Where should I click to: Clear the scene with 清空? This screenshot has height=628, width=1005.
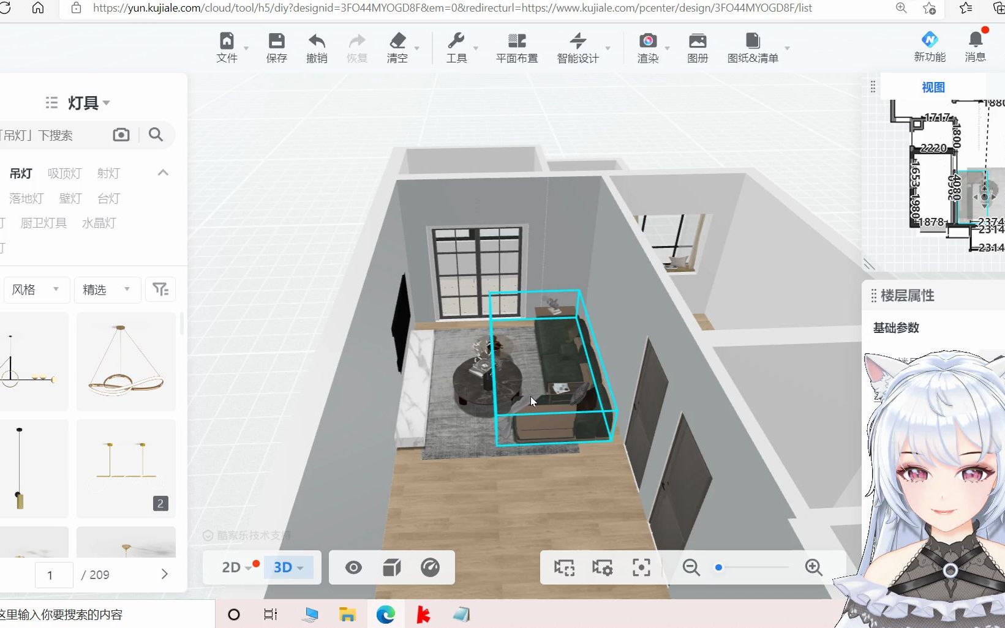click(397, 48)
